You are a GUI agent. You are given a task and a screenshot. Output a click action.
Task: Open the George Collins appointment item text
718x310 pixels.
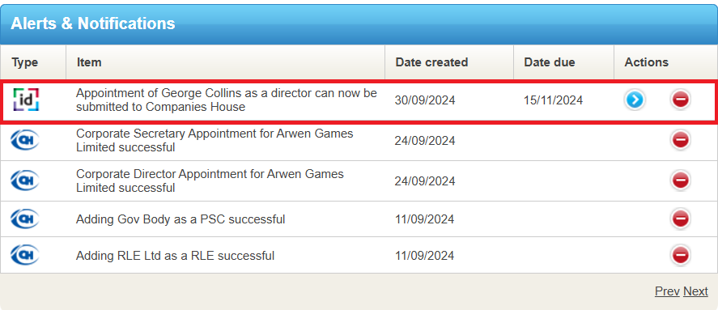coord(226,100)
